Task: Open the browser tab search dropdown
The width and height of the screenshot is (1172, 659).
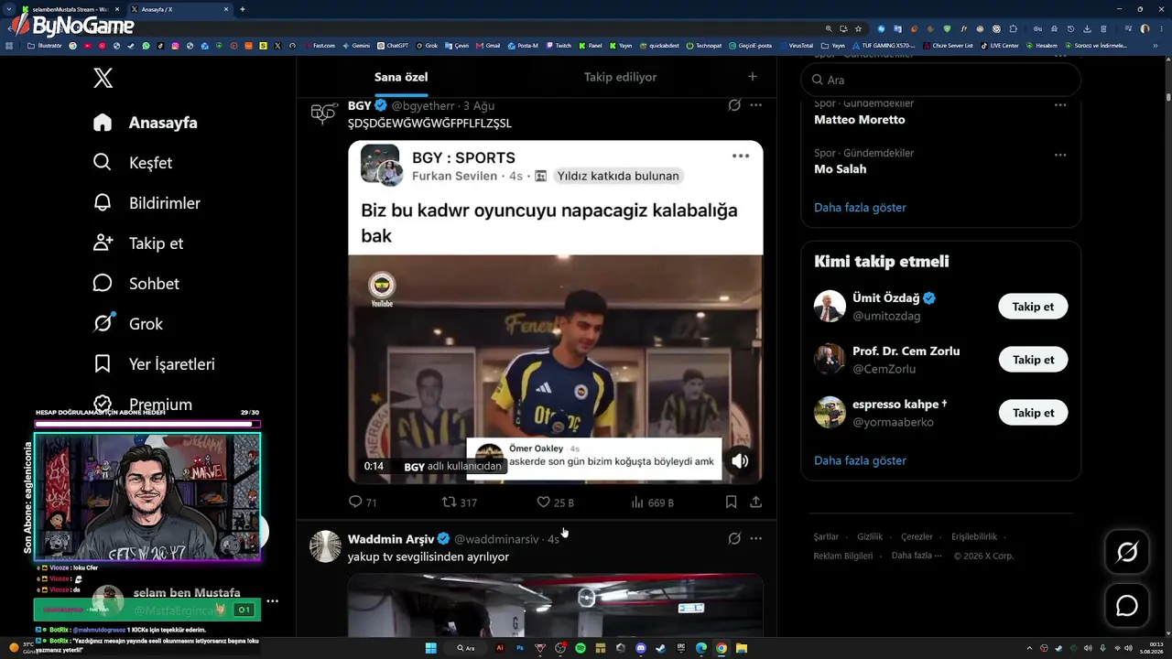Action: 8,9
